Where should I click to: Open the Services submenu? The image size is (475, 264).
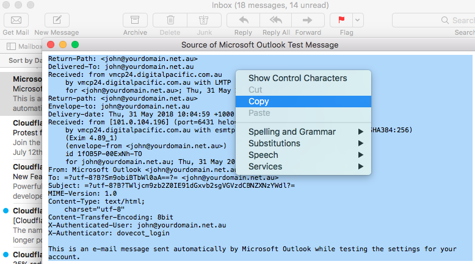303,166
